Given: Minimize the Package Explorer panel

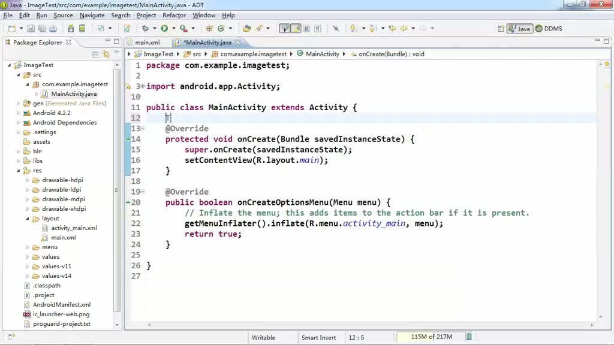Looking at the screenshot, I should coord(108,41).
